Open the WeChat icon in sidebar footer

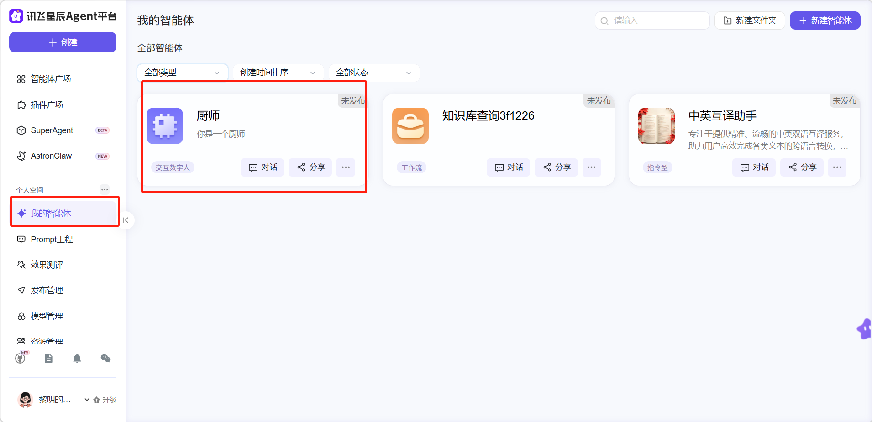[105, 359]
